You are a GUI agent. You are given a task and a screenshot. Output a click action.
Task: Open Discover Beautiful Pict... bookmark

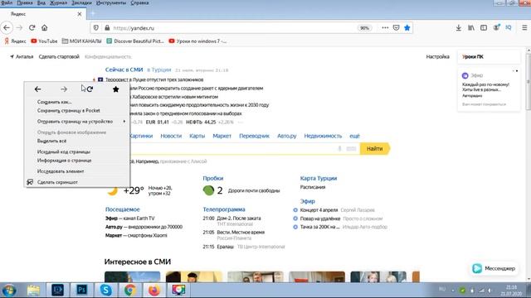click(135, 41)
